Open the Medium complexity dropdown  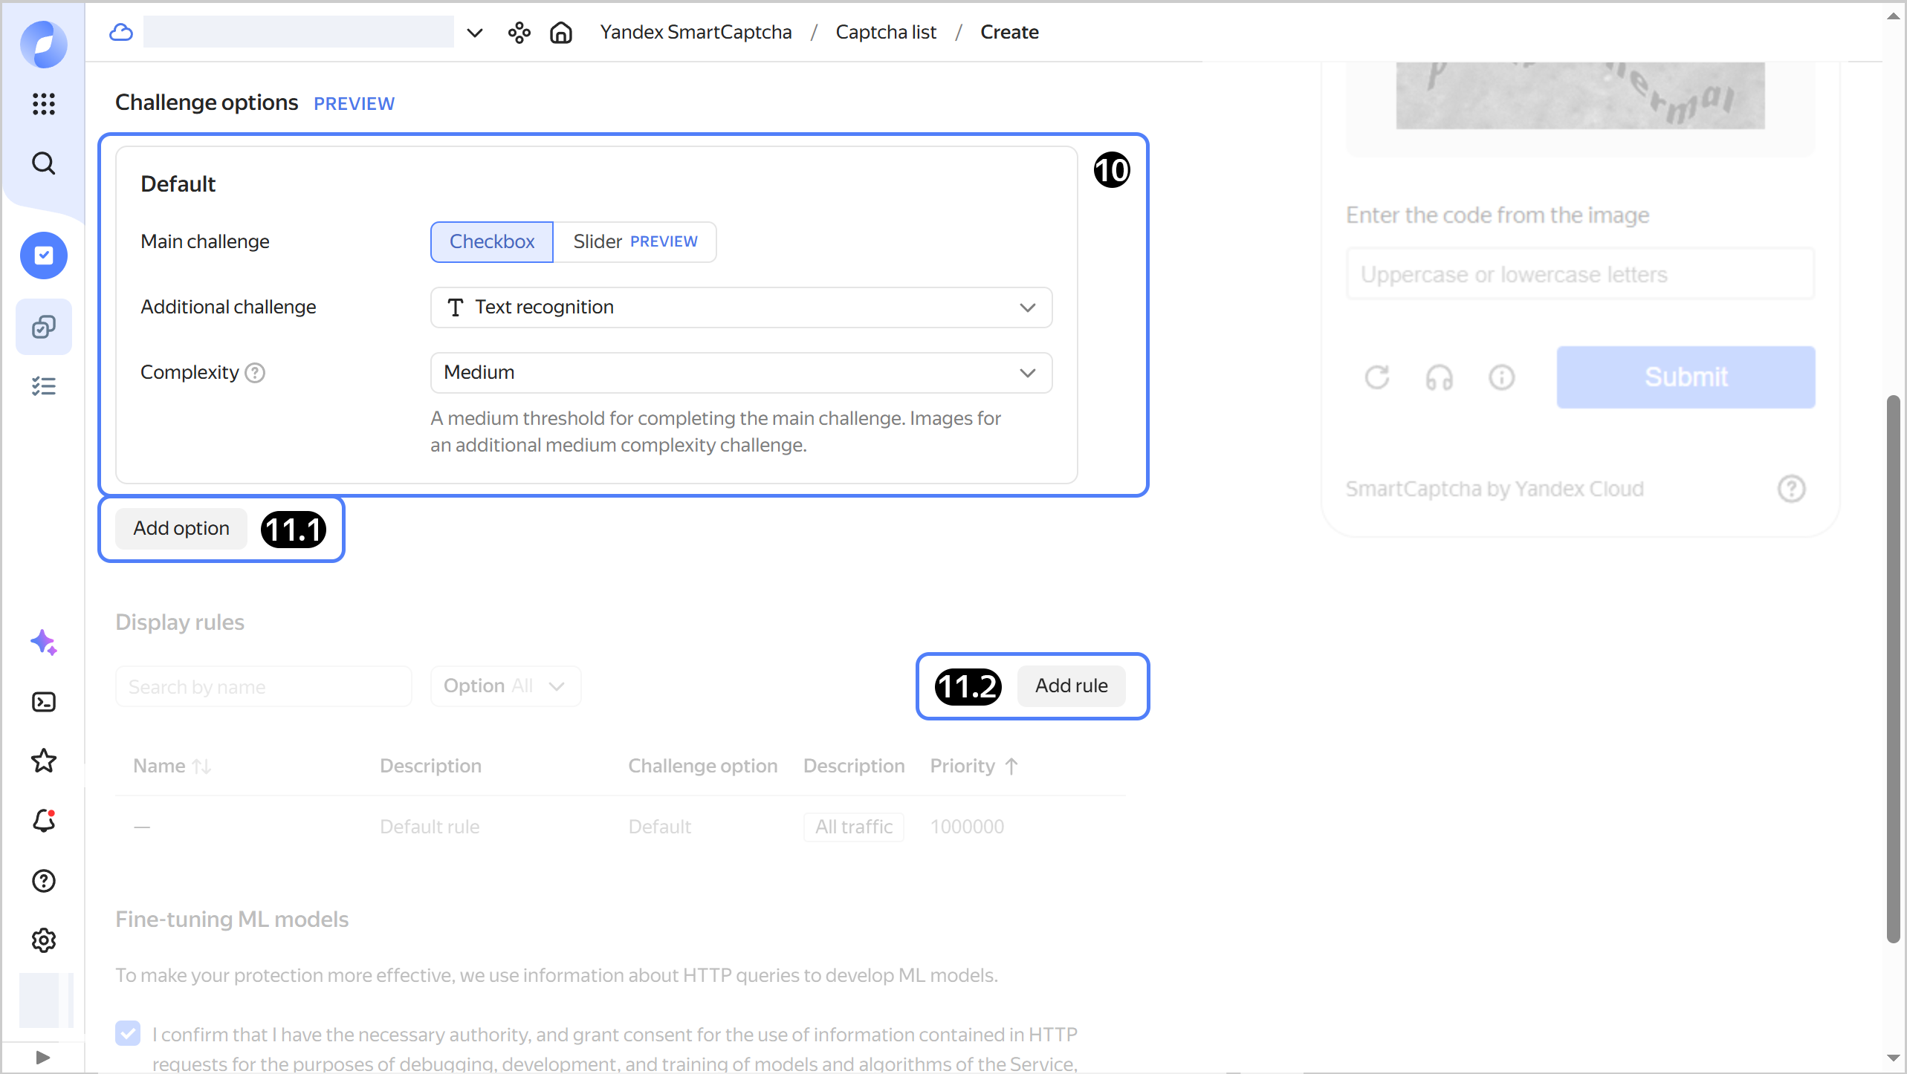pyautogui.click(x=741, y=373)
